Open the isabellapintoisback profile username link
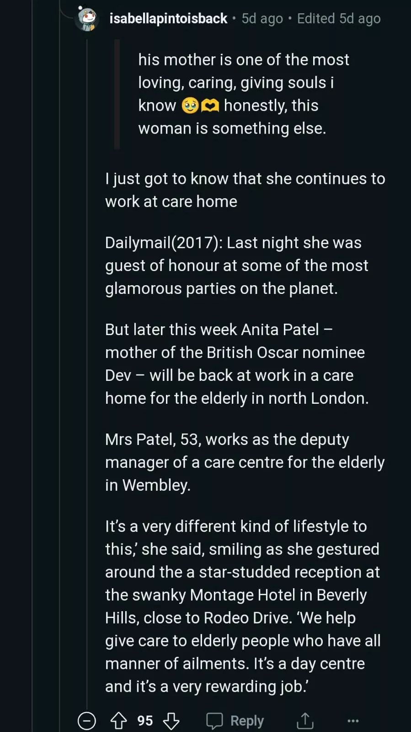The height and width of the screenshot is (732, 411). click(168, 19)
